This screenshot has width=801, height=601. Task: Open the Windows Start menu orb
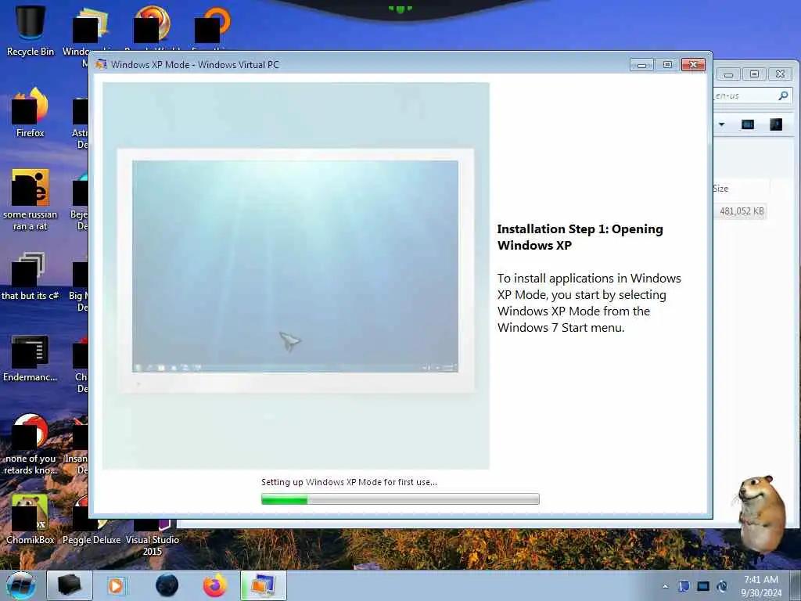pos(21,585)
